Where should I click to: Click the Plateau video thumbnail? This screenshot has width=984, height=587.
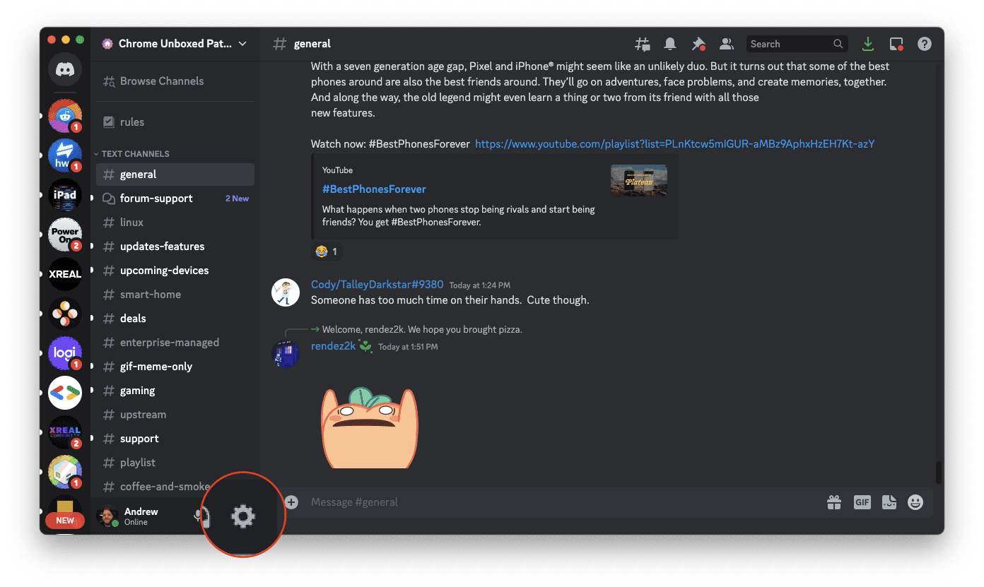coord(639,180)
